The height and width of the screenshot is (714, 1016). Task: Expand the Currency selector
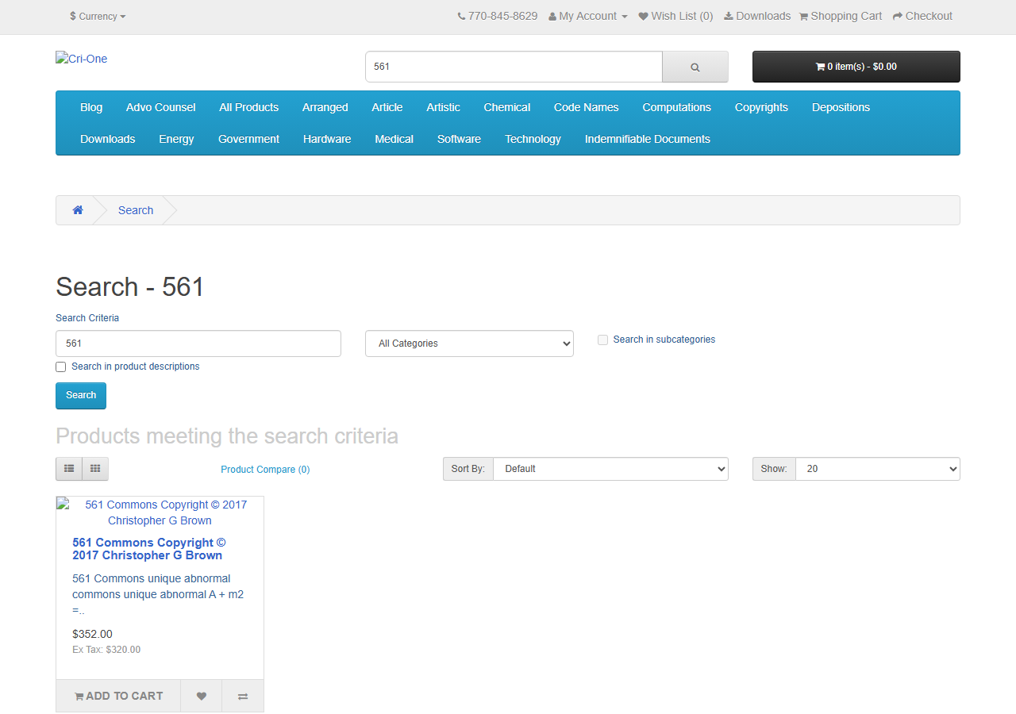pyautogui.click(x=98, y=16)
